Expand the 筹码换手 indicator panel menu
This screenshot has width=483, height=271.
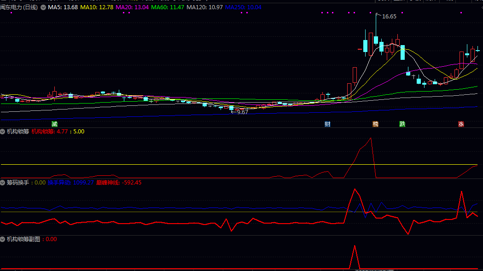[3, 183]
